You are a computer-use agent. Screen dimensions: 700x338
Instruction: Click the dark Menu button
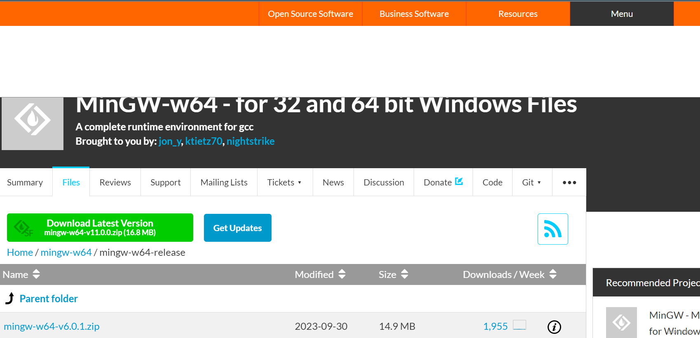[x=622, y=14]
